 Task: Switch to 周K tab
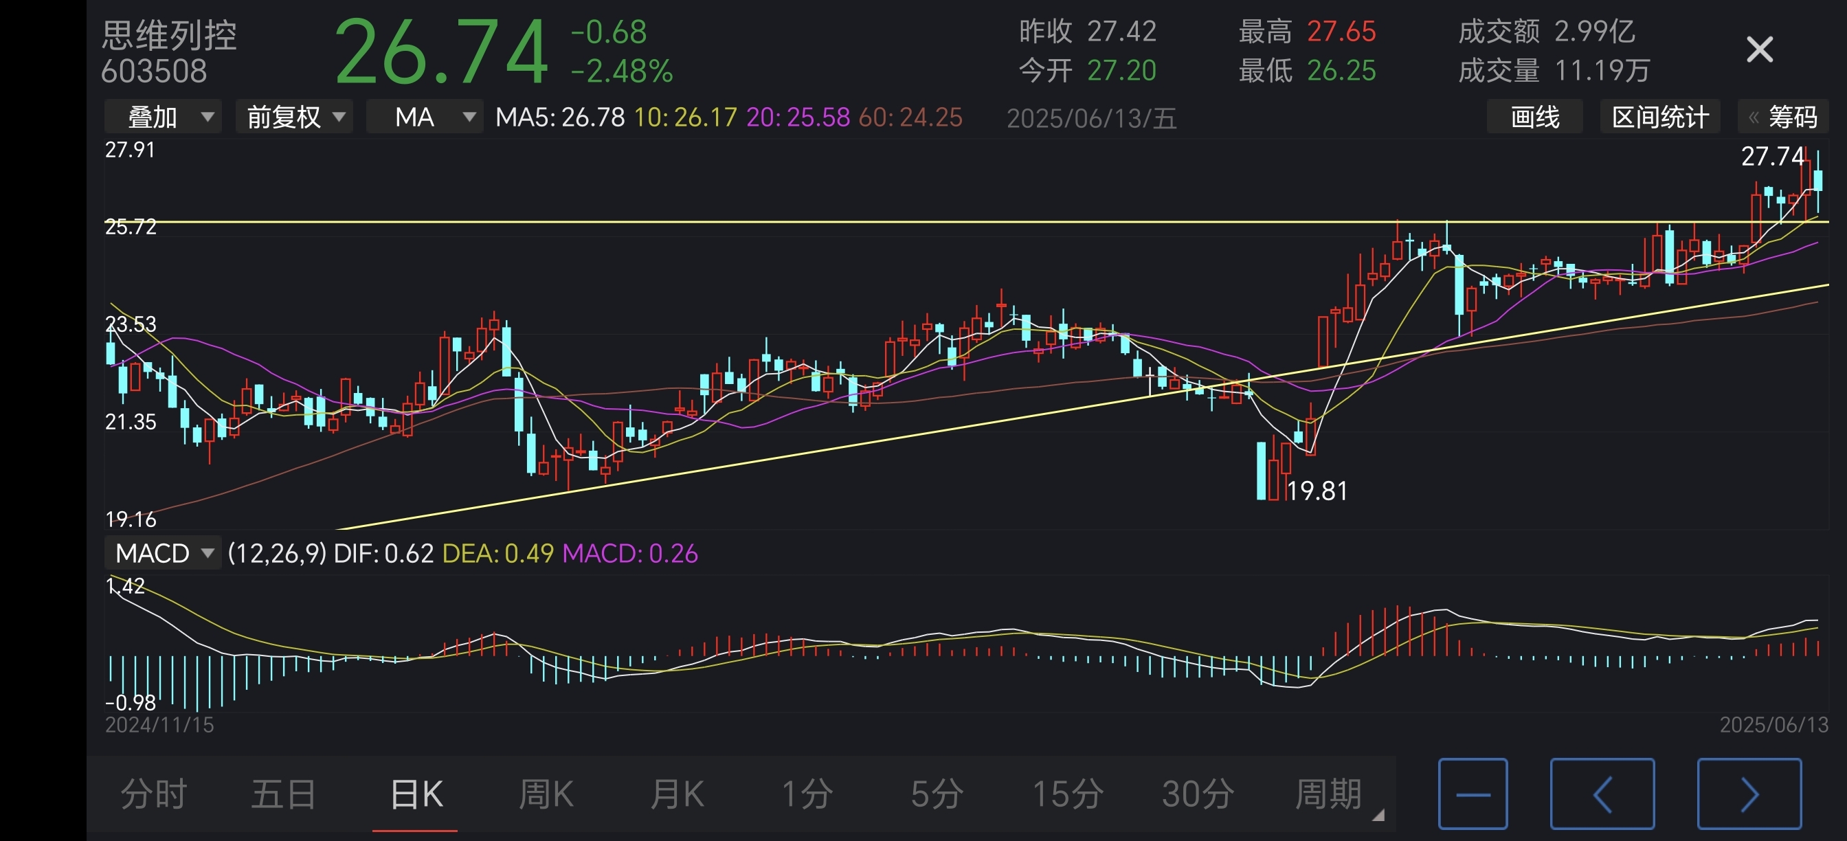546,794
